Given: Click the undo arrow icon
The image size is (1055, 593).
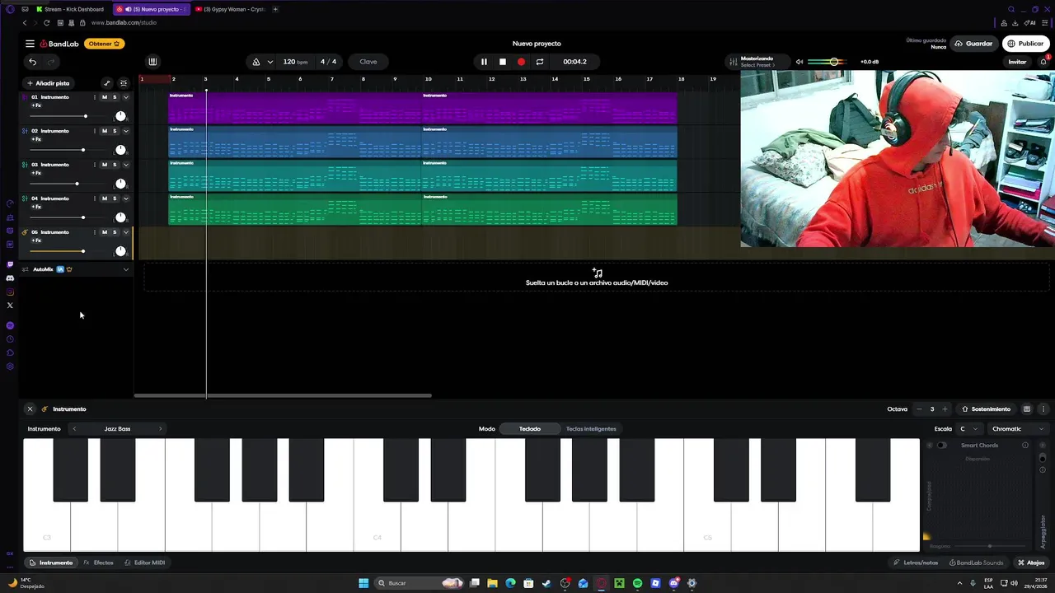Looking at the screenshot, I should point(32,62).
